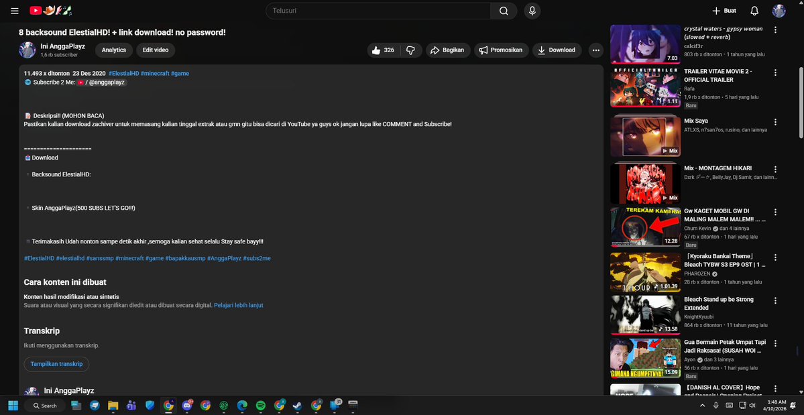
Task: Click Windows taskbar Search box
Action: pos(45,406)
